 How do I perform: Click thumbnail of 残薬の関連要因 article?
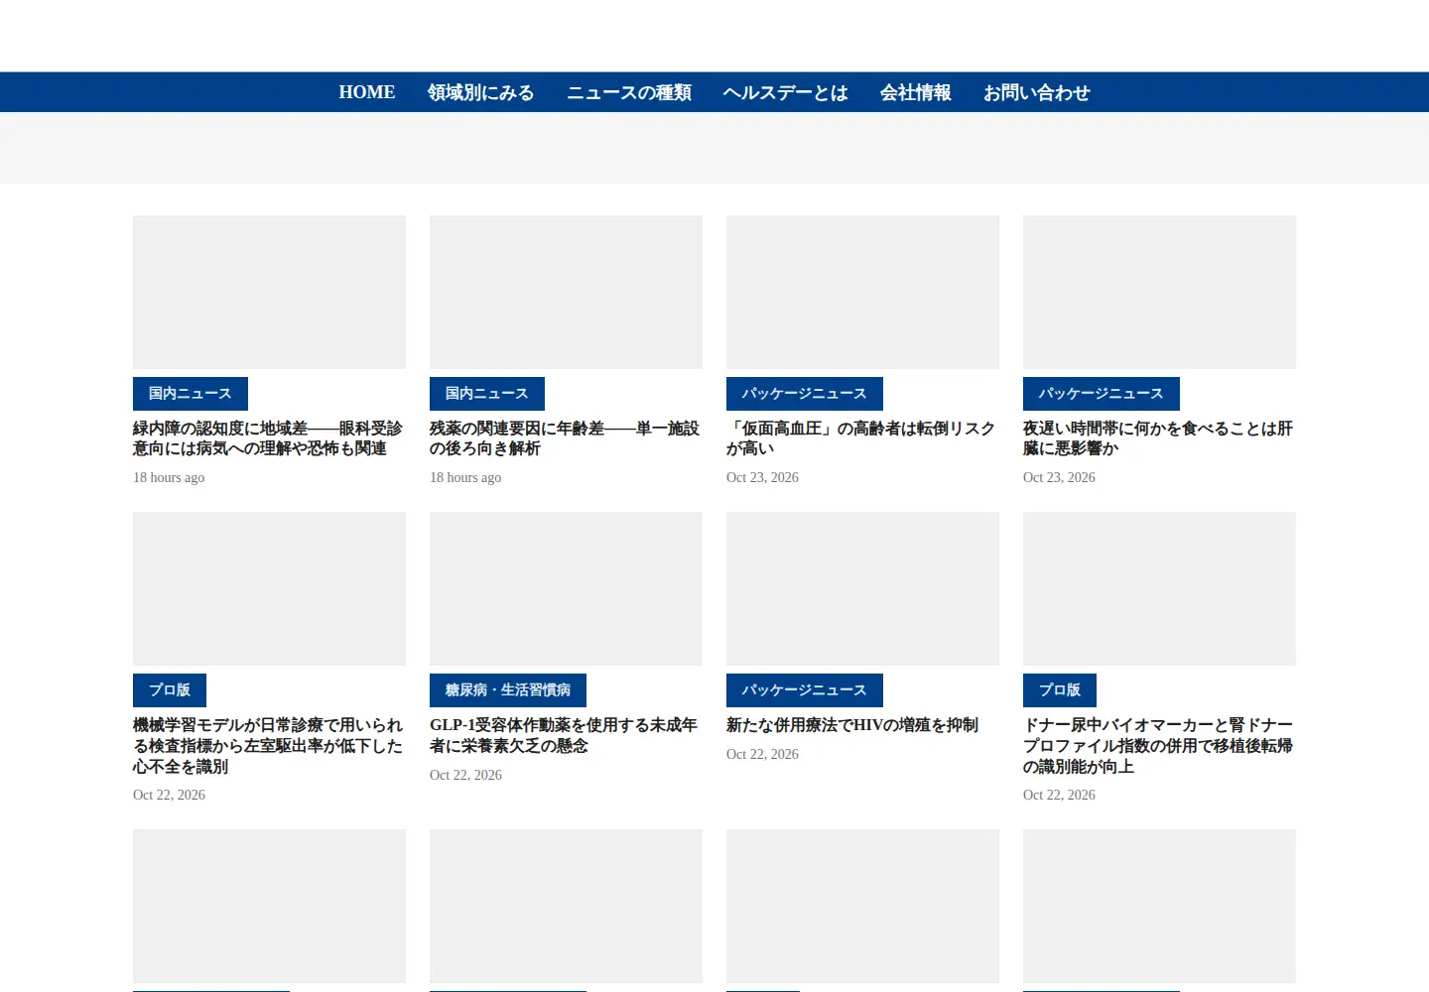(x=566, y=292)
